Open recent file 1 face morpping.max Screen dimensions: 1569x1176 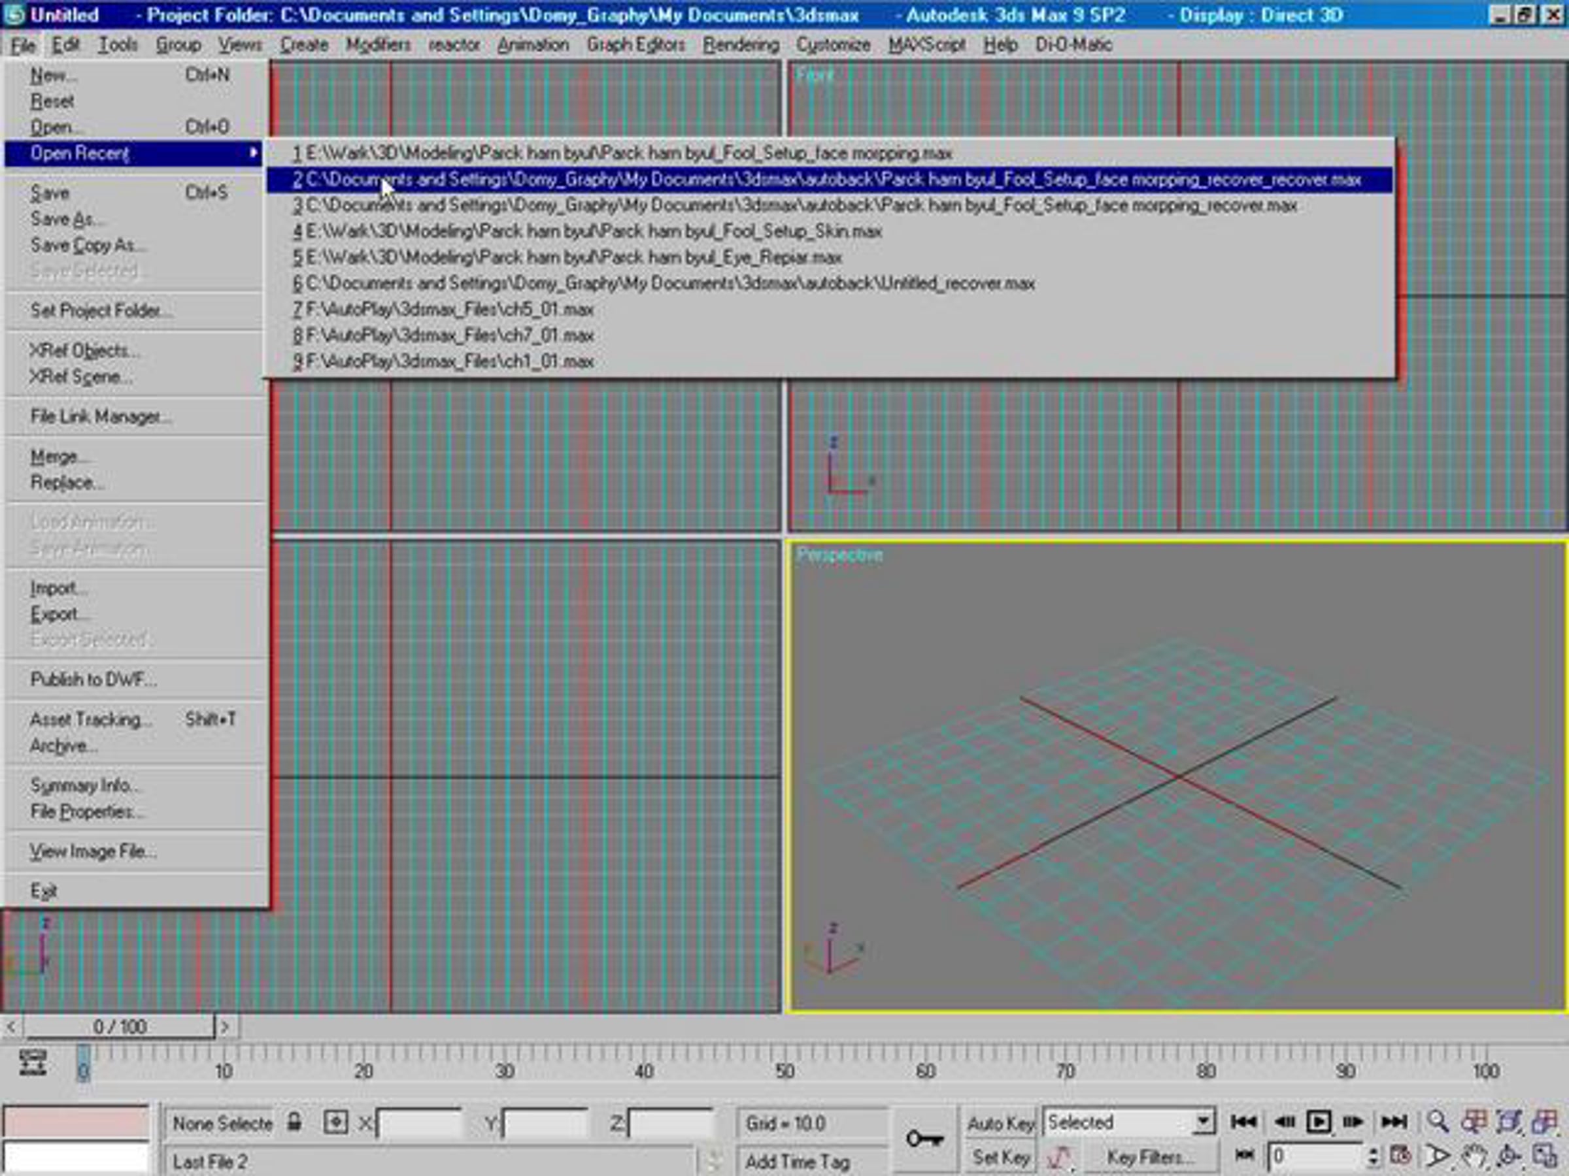tap(828, 153)
